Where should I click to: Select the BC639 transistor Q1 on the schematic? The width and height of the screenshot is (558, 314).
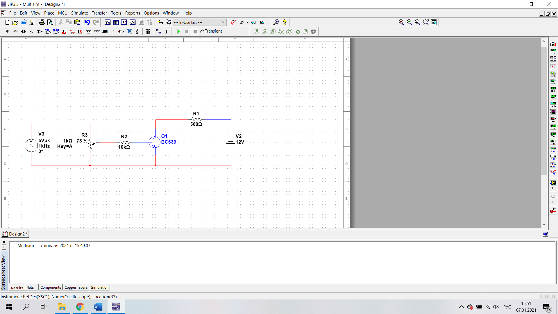coord(155,142)
